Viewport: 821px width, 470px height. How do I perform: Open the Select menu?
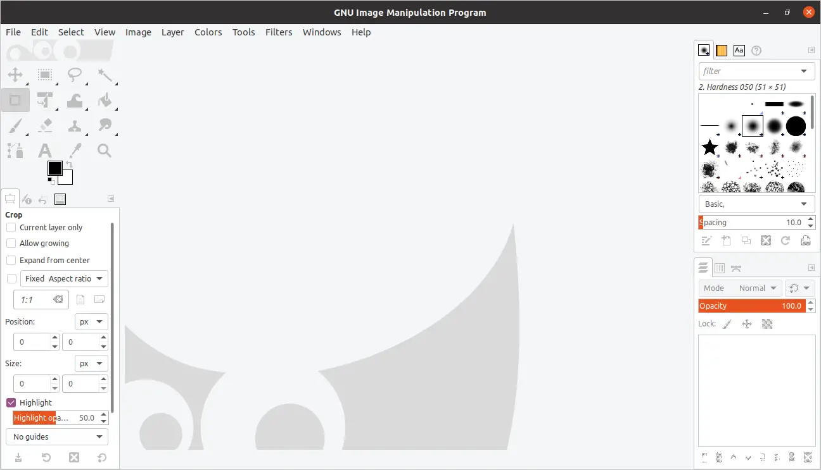point(71,32)
